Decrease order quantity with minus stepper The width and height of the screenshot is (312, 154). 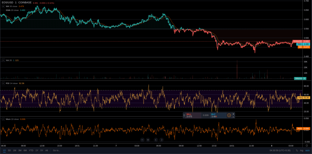(233, 117)
